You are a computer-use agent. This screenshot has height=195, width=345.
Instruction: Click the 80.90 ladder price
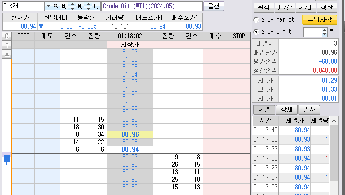(130, 179)
